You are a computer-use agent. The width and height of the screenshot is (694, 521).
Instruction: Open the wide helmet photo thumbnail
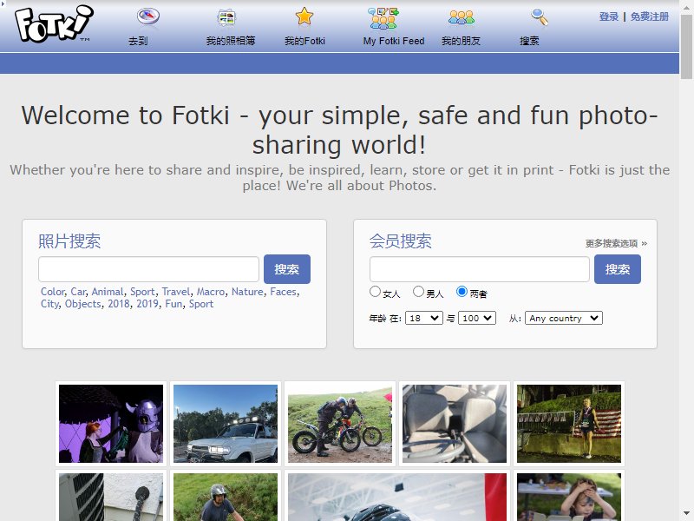coord(397,497)
